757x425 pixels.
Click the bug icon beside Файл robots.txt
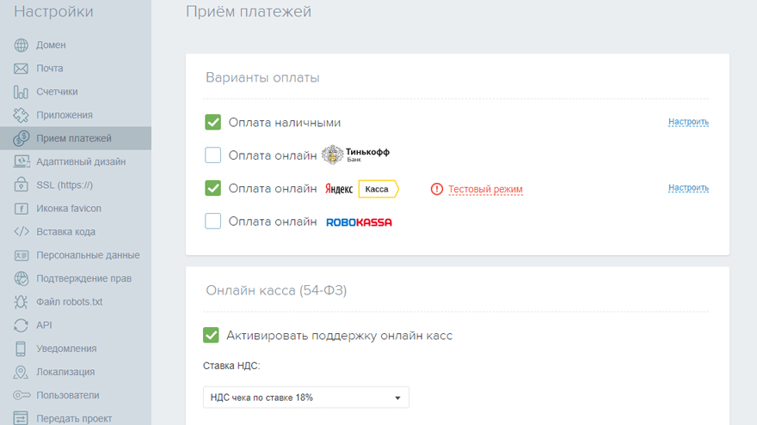[22, 302]
